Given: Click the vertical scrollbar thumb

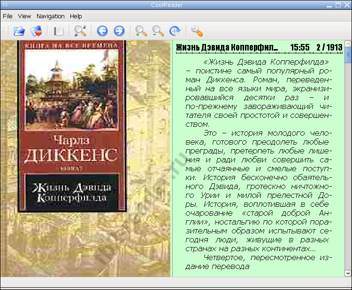Looking at the screenshot, I should (x=348, y=55).
